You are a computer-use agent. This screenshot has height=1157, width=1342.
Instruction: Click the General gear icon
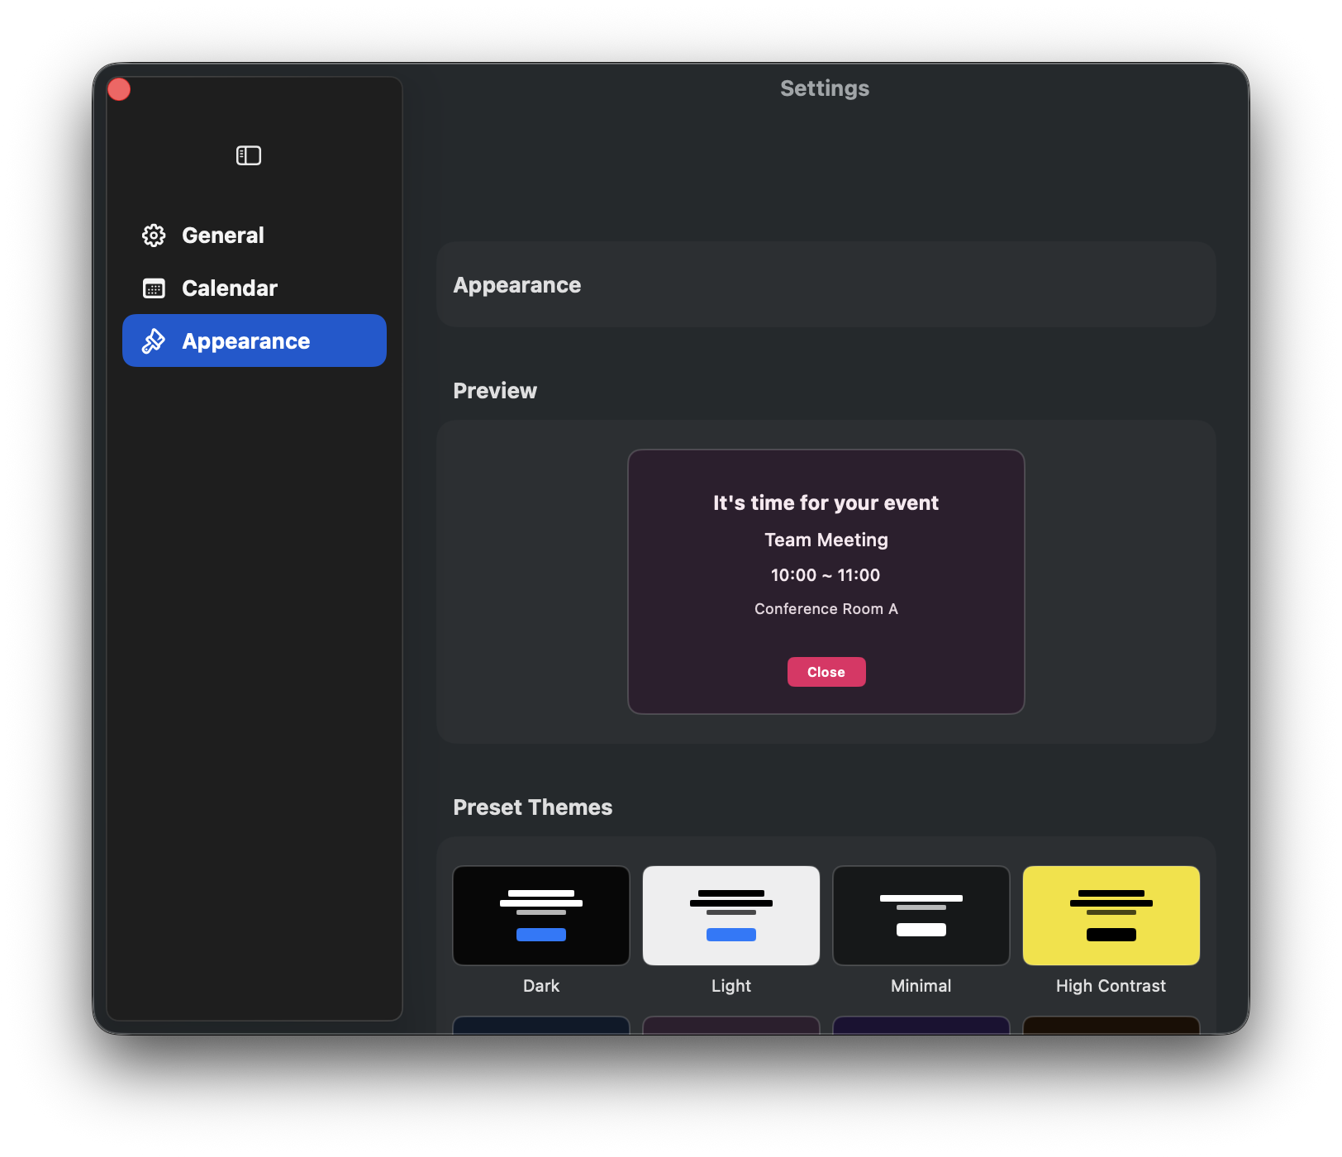[154, 236]
